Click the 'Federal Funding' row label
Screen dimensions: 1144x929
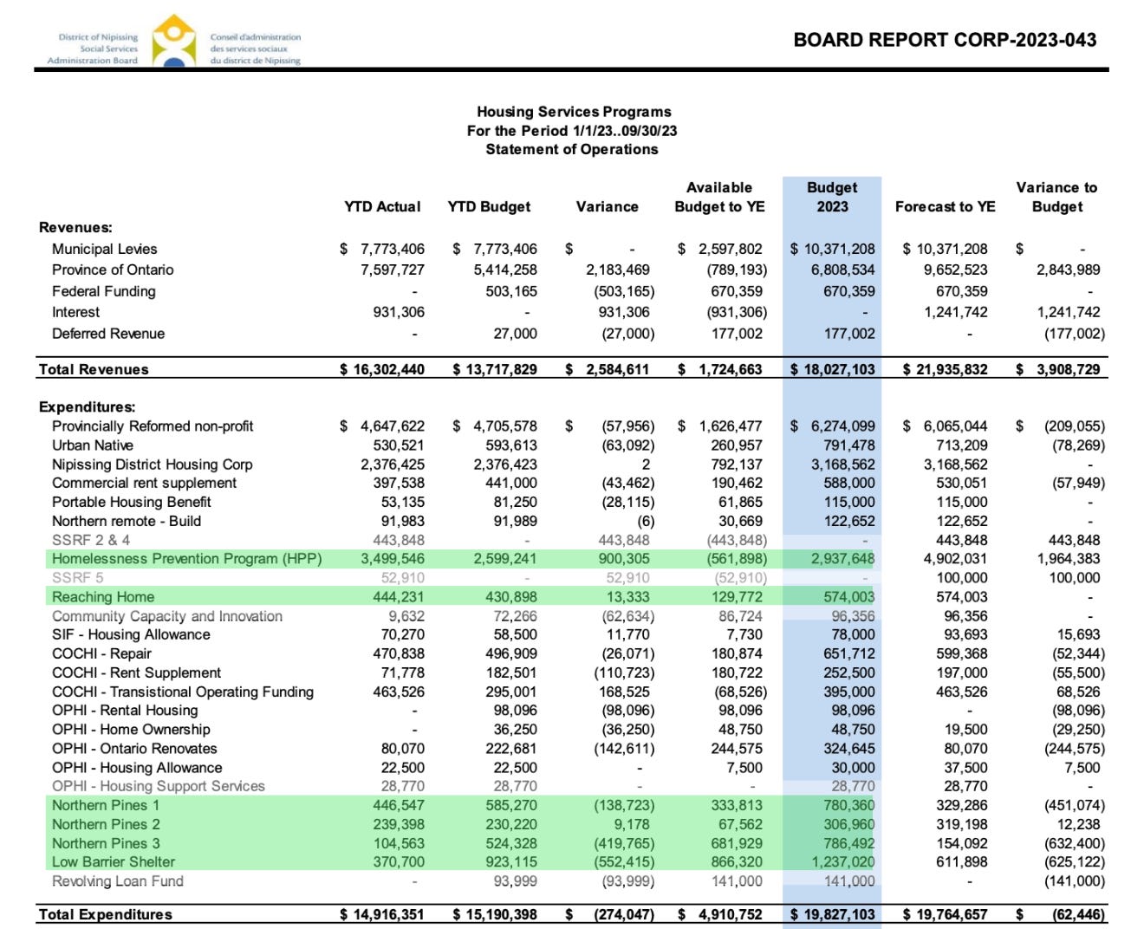pyautogui.click(x=104, y=291)
